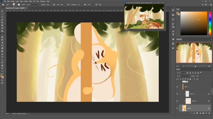Screen dimensions: 213x119
Task: Open the Opacity slider dropdown in options bar
Action: point(51,5)
